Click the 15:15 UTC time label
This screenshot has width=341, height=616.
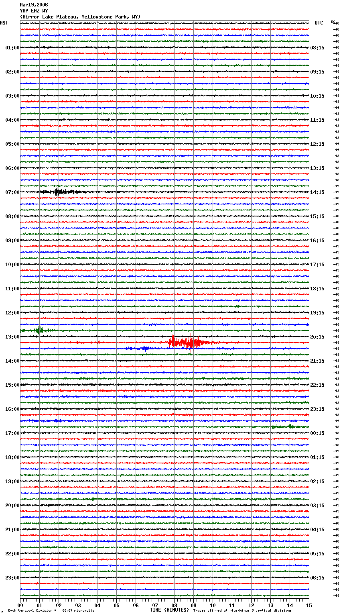click(317, 216)
